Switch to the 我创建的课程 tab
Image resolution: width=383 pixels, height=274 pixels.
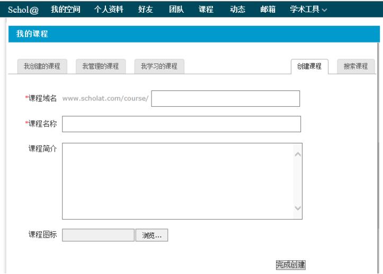pos(42,66)
